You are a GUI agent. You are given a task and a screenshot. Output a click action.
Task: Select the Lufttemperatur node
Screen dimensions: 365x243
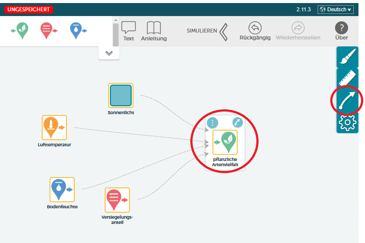[54, 128]
